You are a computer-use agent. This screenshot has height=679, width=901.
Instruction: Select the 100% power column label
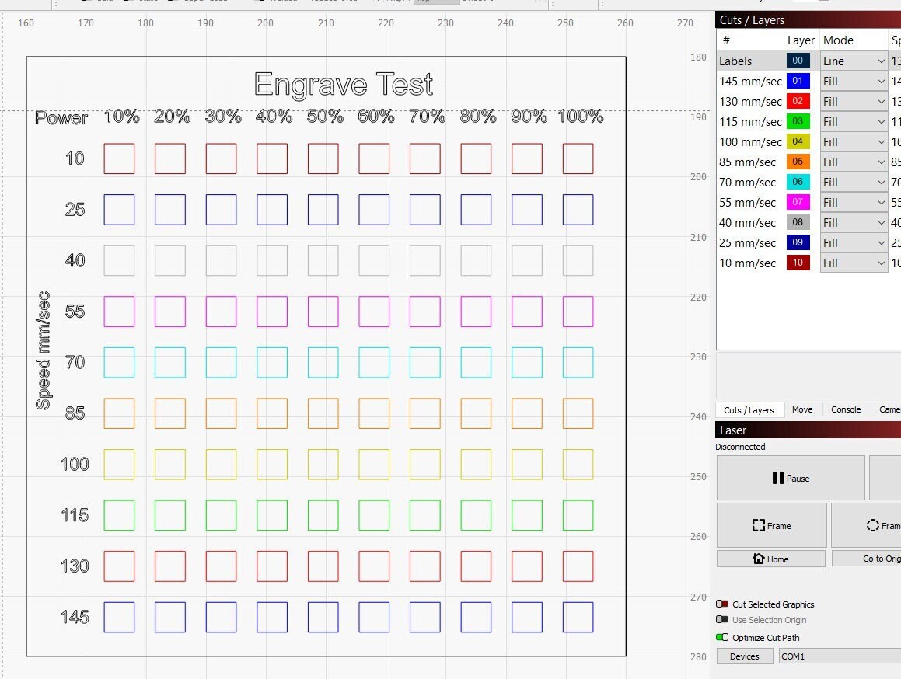(581, 117)
